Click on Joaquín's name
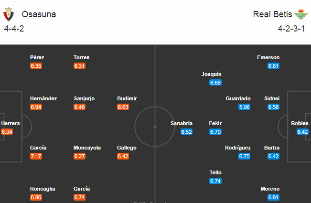The width and height of the screenshot is (311, 203). click(x=211, y=74)
